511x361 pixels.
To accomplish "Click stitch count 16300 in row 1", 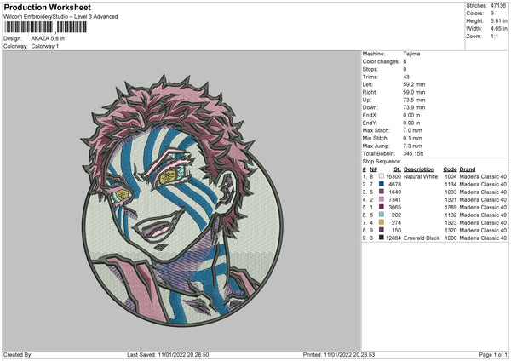I will (x=393, y=176).
